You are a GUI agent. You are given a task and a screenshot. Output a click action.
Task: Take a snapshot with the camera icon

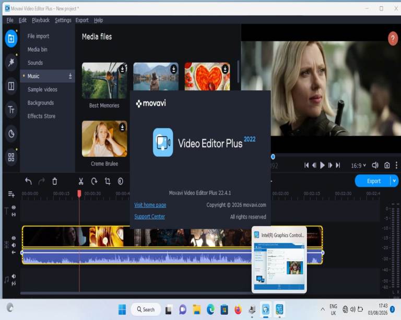387,165
